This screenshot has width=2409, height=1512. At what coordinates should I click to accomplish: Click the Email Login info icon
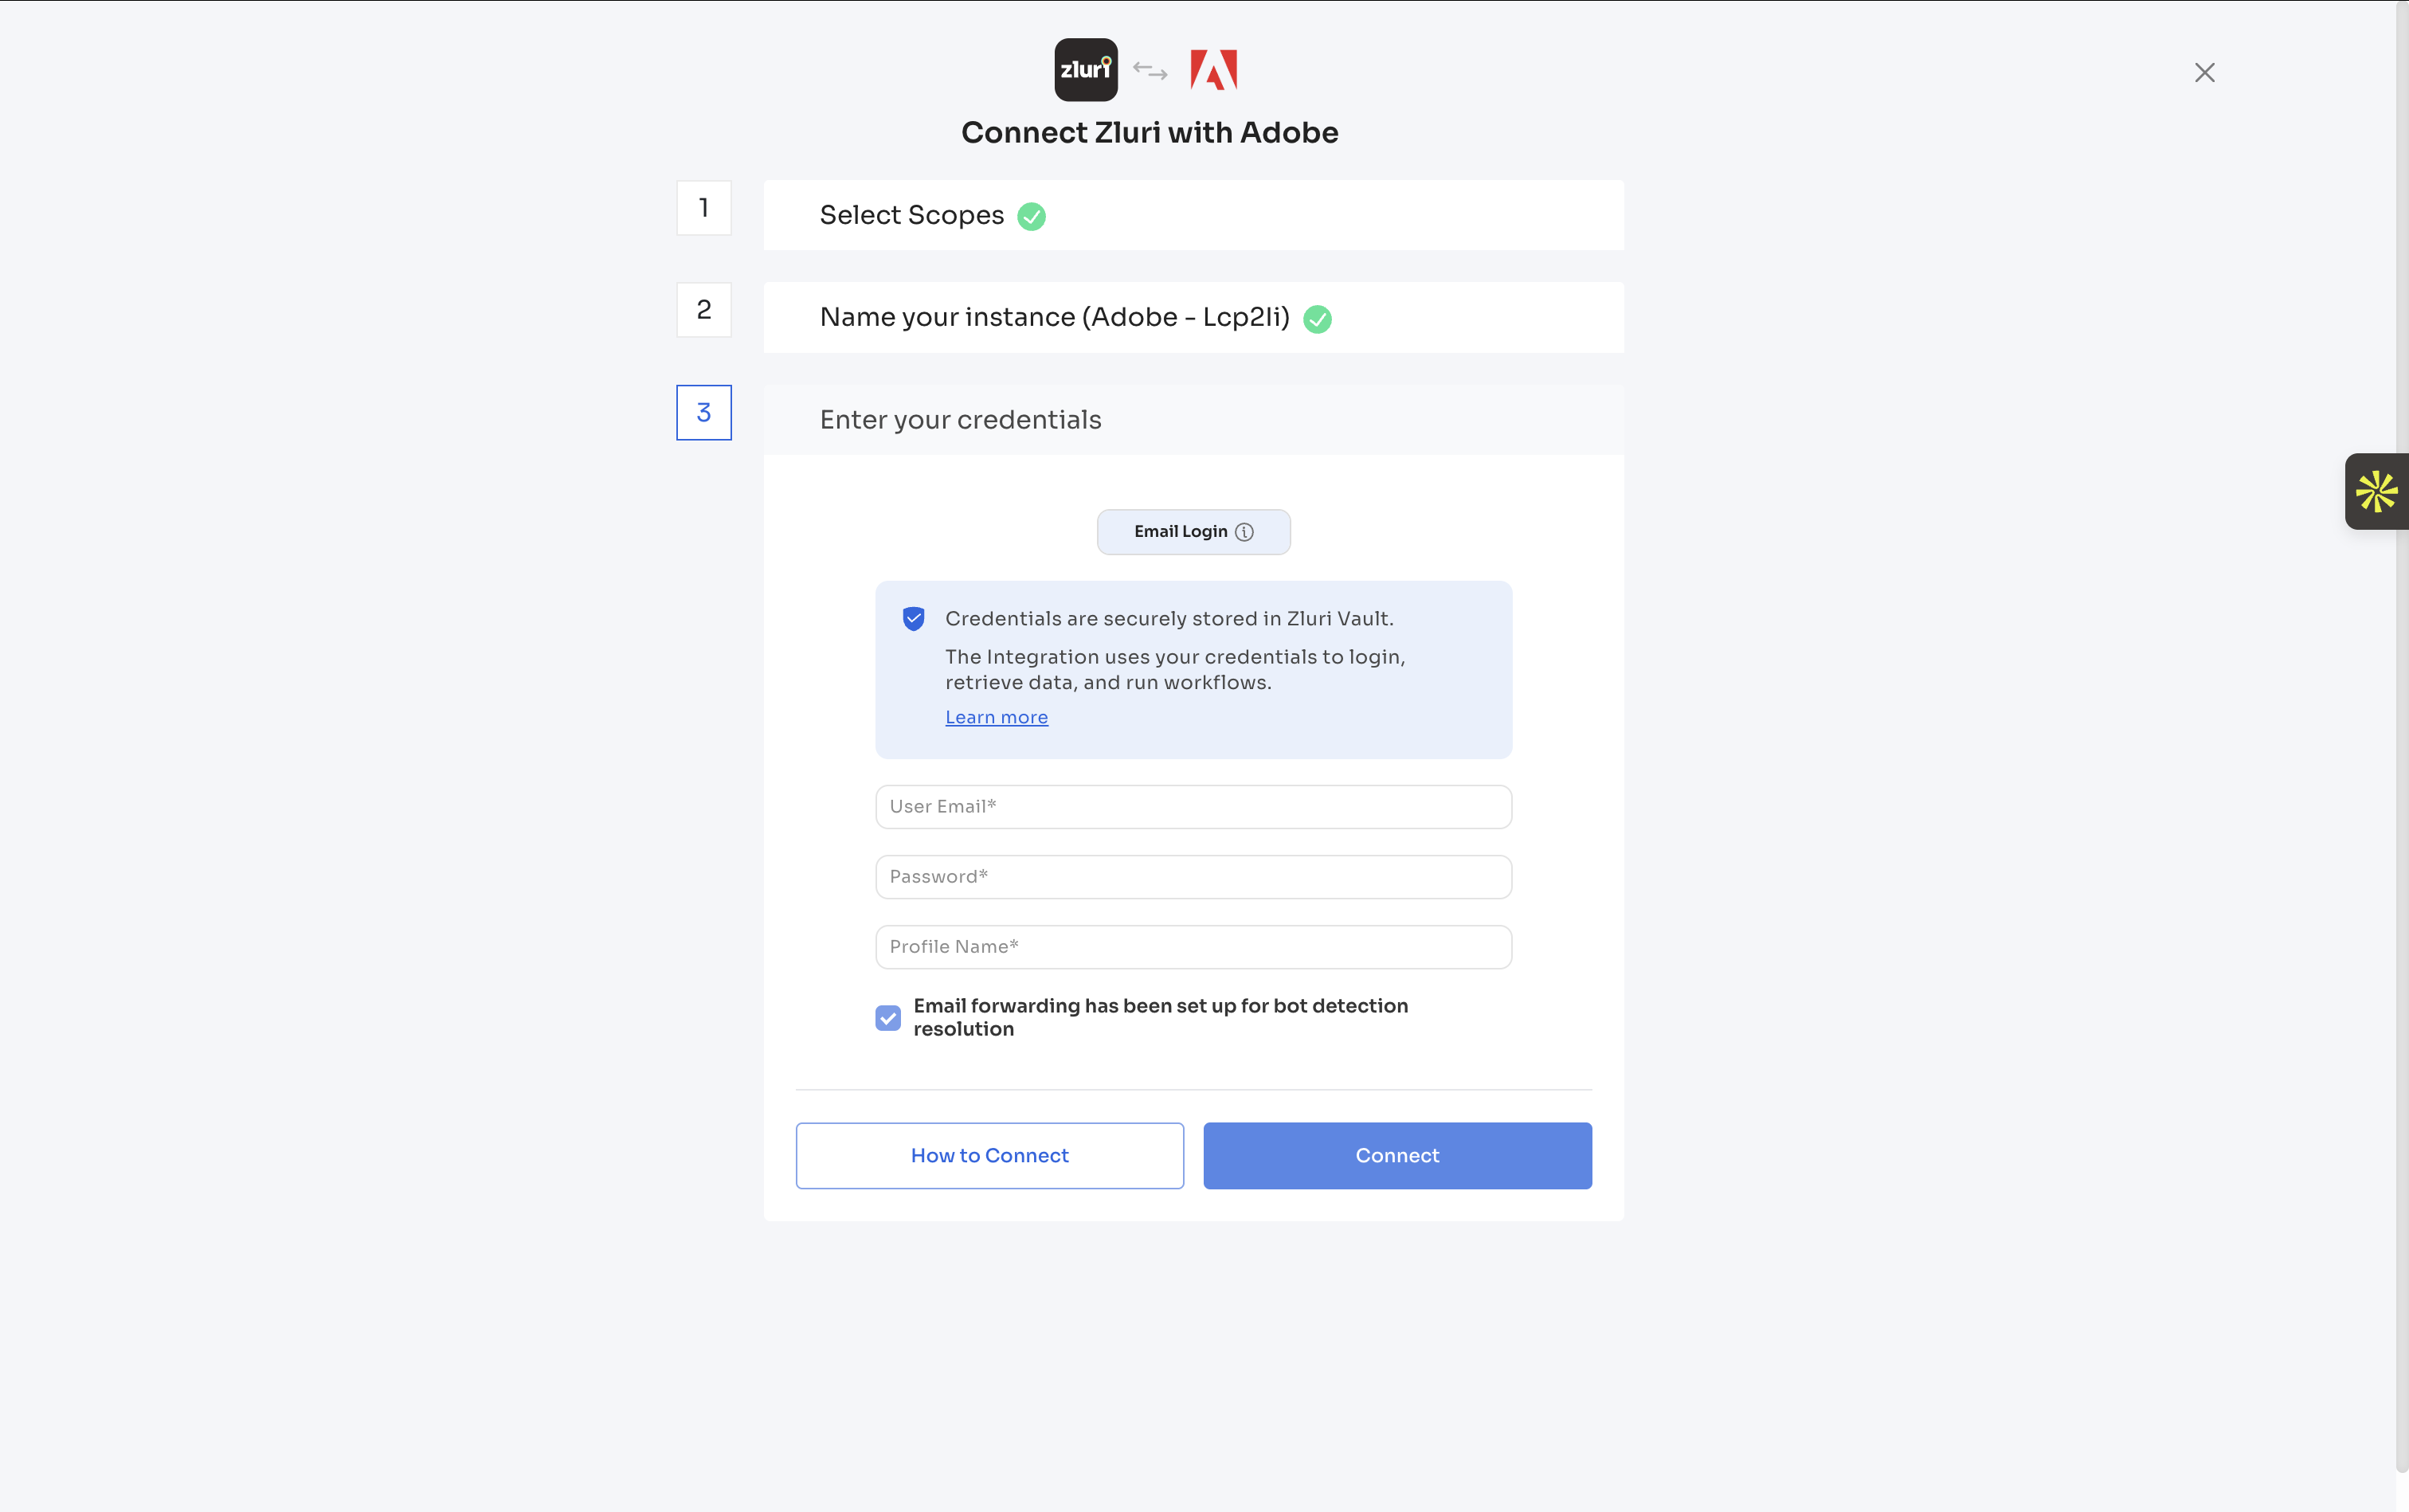click(1244, 532)
